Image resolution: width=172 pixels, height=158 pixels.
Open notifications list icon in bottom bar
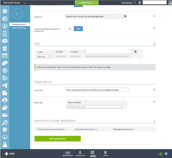tap(160, 154)
